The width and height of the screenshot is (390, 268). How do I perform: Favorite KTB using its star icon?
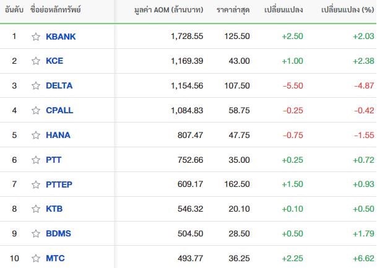point(36,209)
